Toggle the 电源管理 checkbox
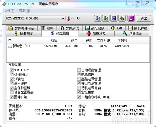This screenshot has height=127, width=156. [79, 74]
